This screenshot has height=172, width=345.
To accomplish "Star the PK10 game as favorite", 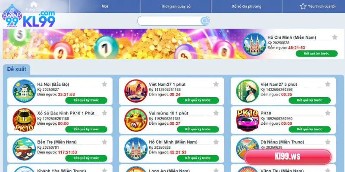I will [328, 113].
